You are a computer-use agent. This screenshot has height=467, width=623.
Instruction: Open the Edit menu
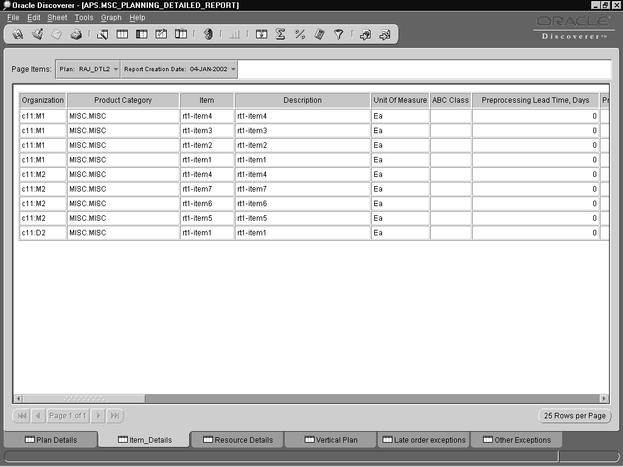(x=34, y=18)
